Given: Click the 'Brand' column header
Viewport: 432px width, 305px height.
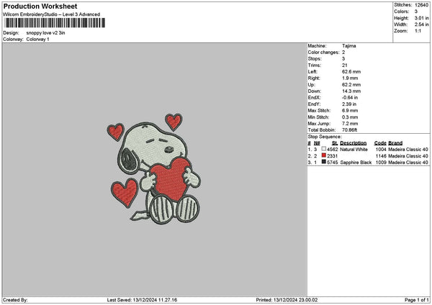Looking at the screenshot, I should pos(395,143).
